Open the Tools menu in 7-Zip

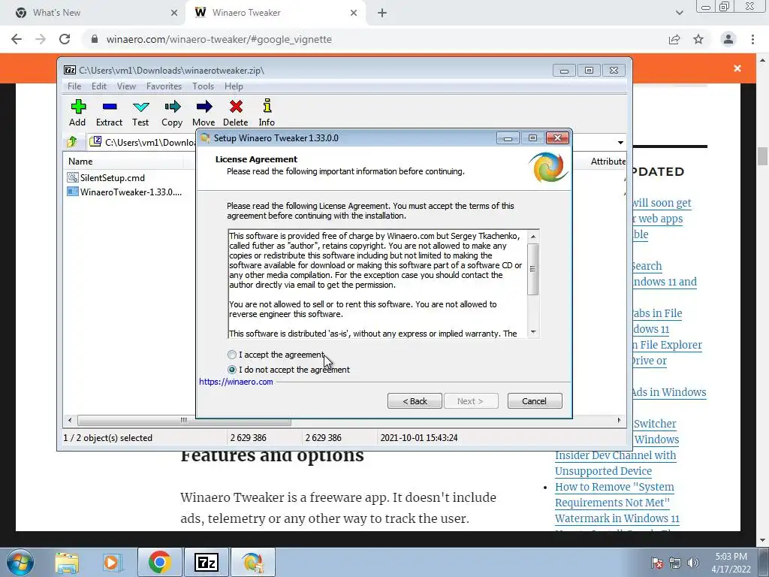(203, 86)
